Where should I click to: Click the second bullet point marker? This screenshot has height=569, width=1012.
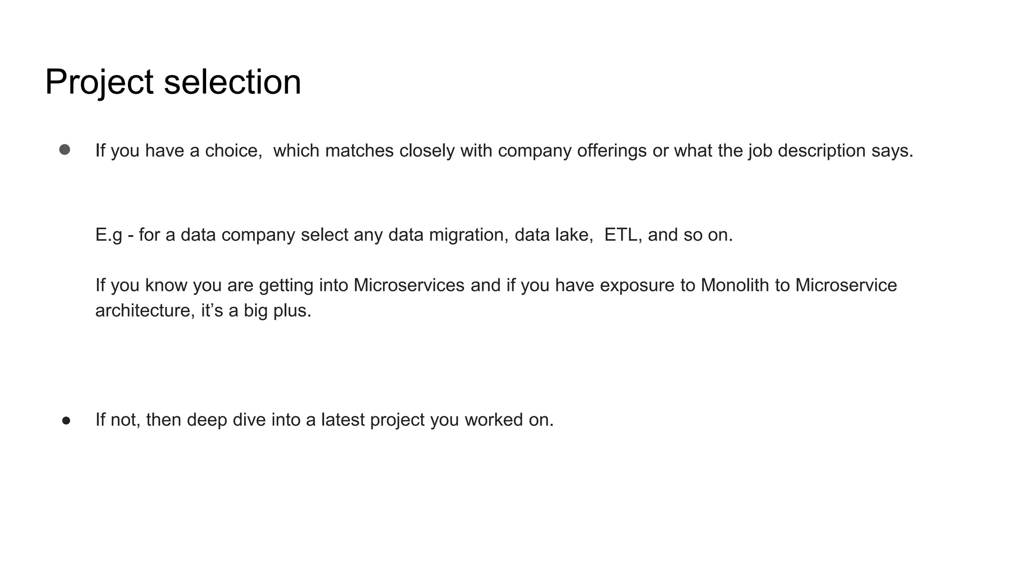point(66,421)
